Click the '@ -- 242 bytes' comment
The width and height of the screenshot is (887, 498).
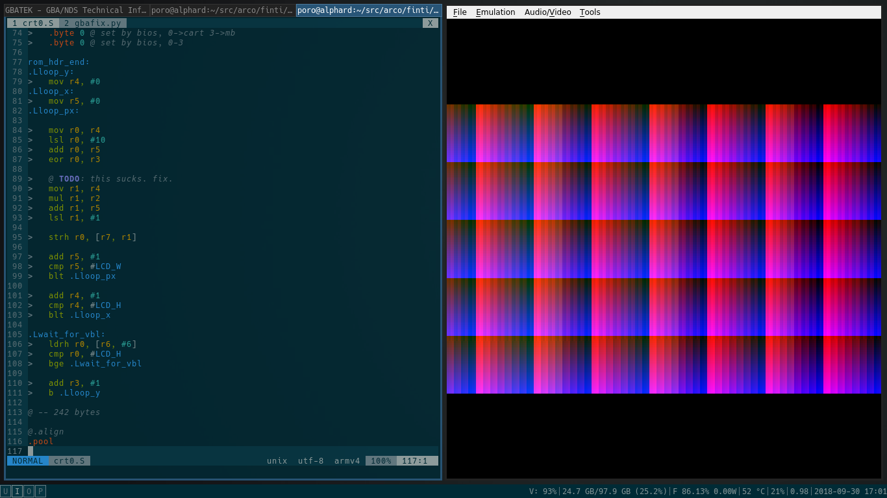coord(64,412)
